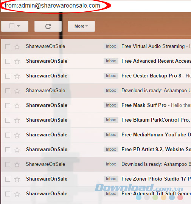The width and height of the screenshot is (191, 204).
Task: Star the Free Zoner Photo Studio 17 email
Action: pyautogui.click(x=17, y=179)
